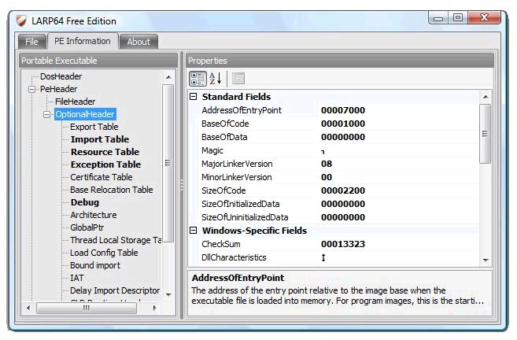Collapse the OptionalHeader tree node
The height and width of the screenshot is (340, 517).
point(46,114)
